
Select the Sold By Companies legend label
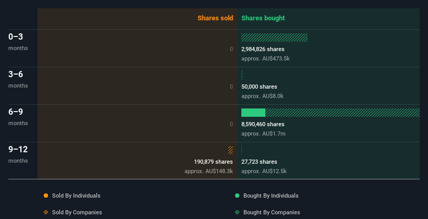click(77, 212)
